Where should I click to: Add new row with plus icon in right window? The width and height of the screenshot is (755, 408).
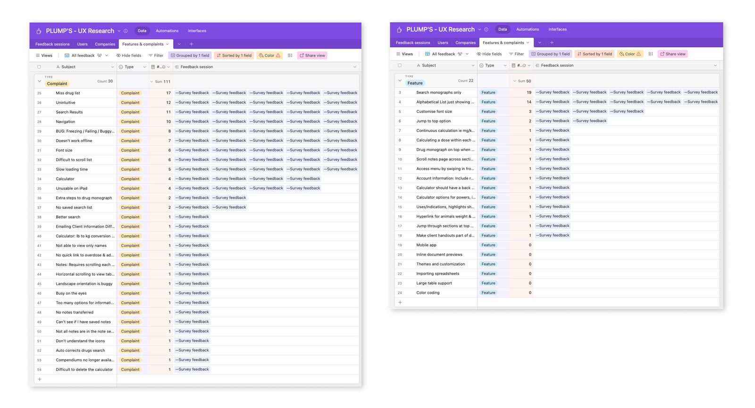coord(400,302)
